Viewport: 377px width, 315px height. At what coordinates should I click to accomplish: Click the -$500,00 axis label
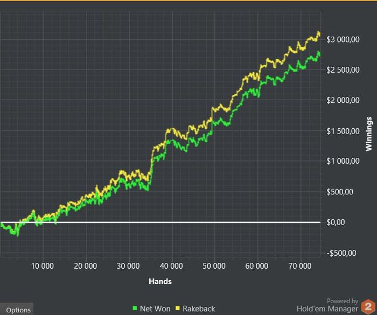pos(341,253)
